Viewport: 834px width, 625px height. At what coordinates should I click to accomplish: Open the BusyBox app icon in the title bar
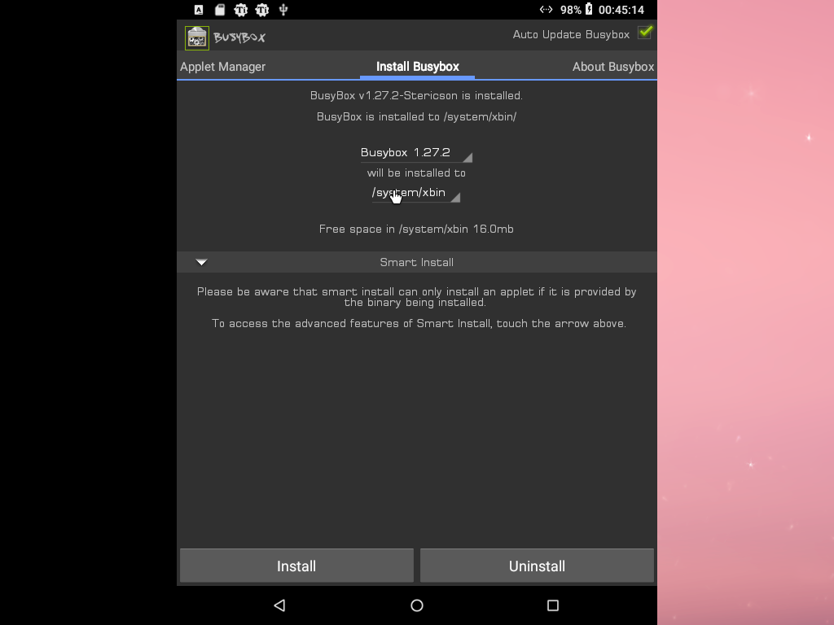(196, 37)
